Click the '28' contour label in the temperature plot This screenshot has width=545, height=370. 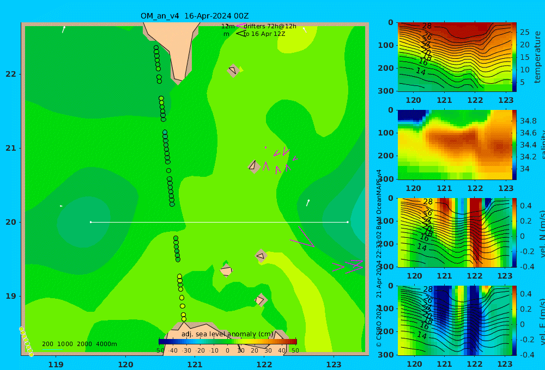tap(427, 26)
